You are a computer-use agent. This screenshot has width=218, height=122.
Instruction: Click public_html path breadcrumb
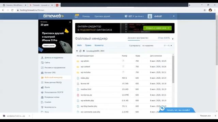tap(99, 51)
